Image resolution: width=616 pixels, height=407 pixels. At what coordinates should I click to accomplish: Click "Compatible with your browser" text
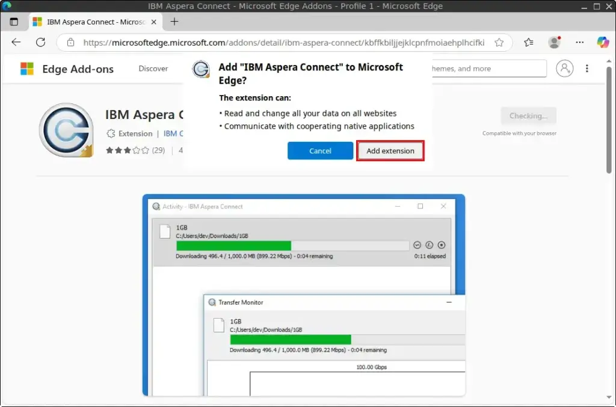point(519,133)
